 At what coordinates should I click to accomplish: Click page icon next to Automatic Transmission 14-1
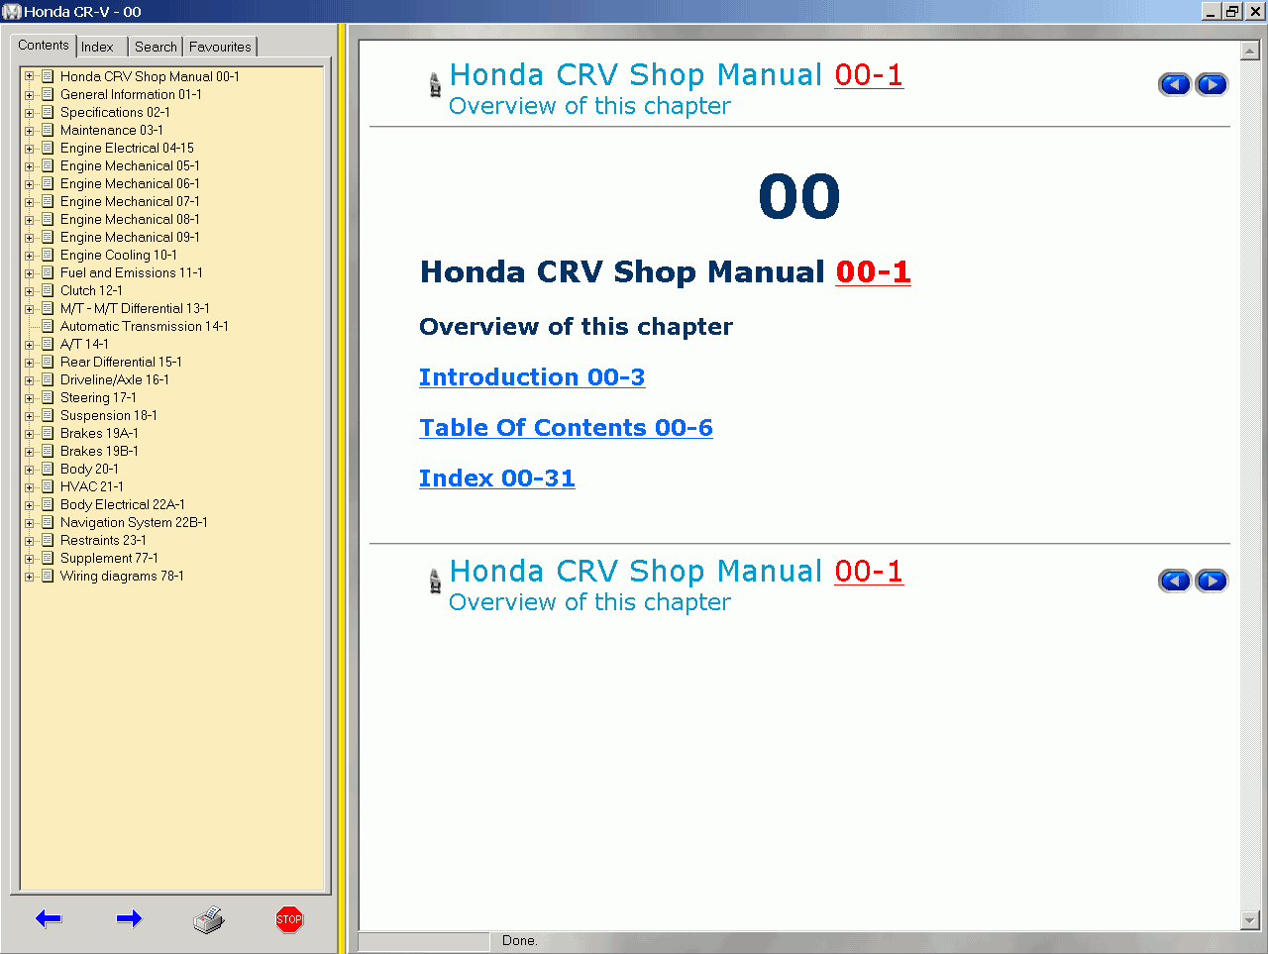[47, 326]
